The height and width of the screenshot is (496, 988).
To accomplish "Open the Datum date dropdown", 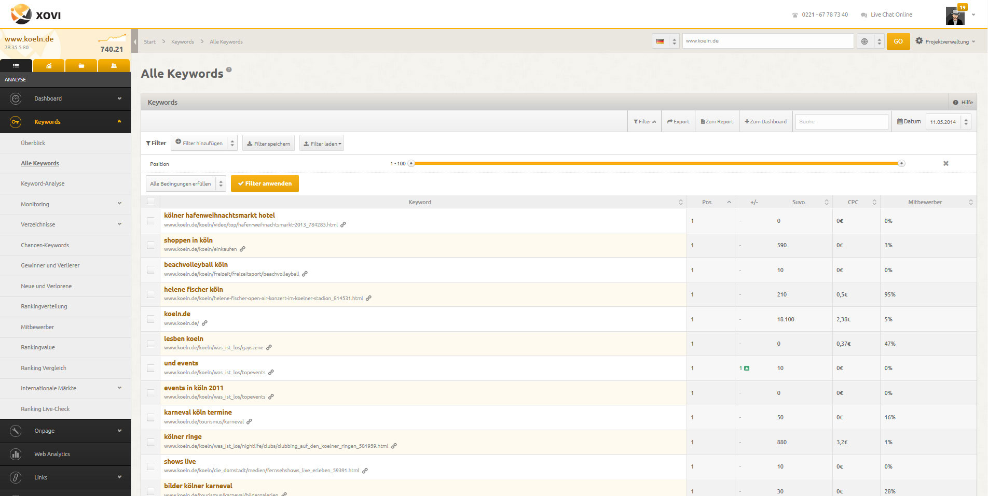I will (949, 122).
